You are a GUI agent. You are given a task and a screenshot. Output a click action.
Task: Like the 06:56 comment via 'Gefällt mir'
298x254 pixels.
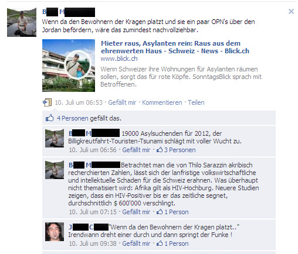[x=136, y=150]
